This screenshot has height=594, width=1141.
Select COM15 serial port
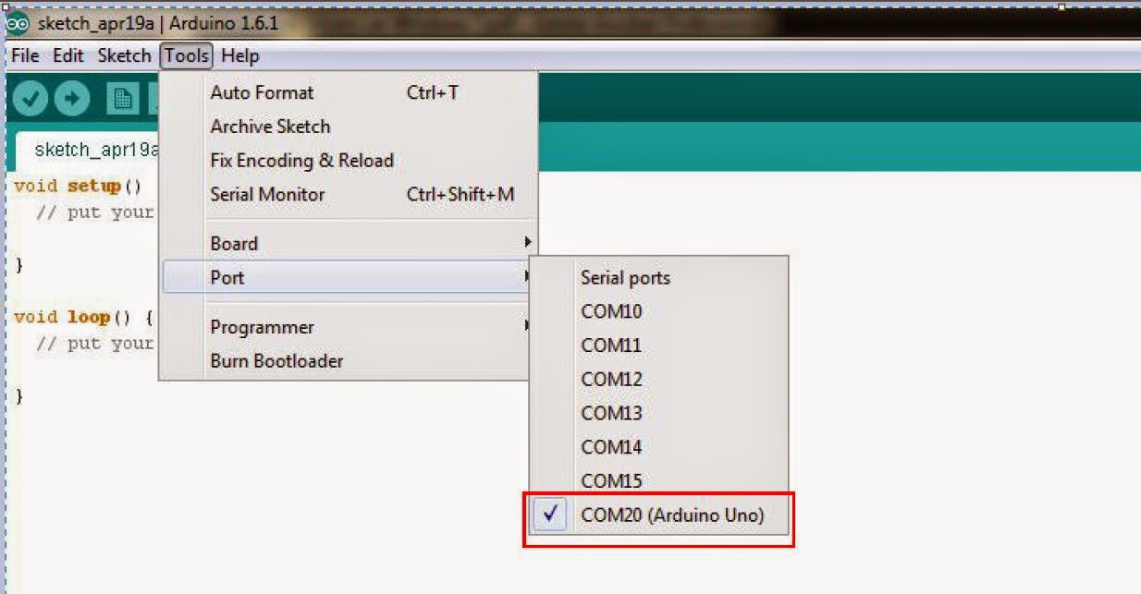point(660,480)
